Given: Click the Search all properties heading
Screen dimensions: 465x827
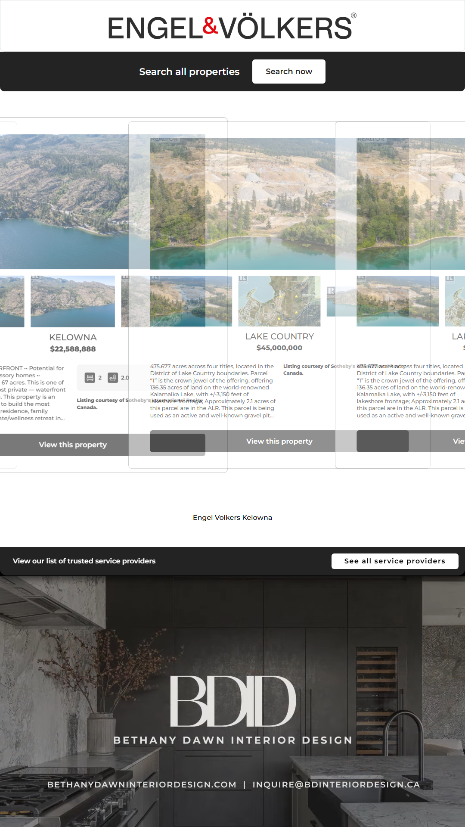Looking at the screenshot, I should coord(189,72).
